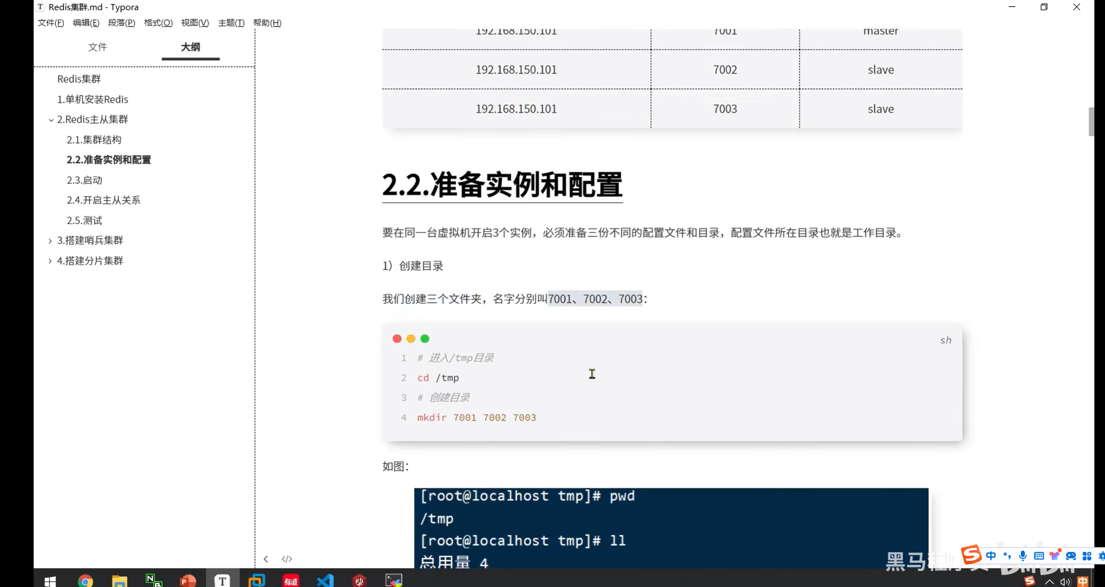This screenshot has width=1105, height=587.
Task: Switch to the 文件 sidebar tab
Action: (x=97, y=47)
